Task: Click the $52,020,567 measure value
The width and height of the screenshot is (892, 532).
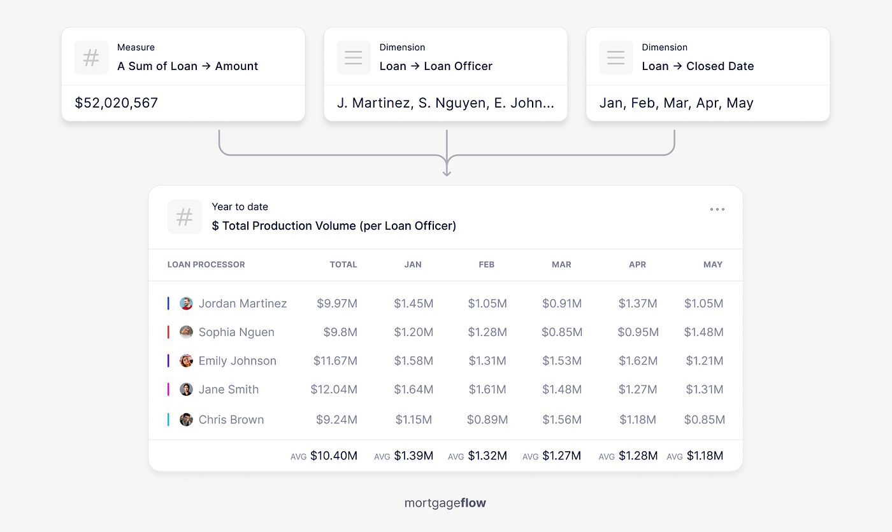Action: [117, 103]
